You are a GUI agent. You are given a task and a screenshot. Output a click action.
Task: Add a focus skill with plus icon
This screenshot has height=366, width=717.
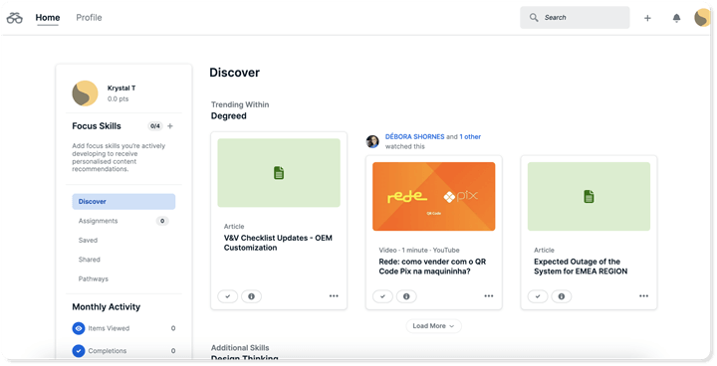point(170,126)
